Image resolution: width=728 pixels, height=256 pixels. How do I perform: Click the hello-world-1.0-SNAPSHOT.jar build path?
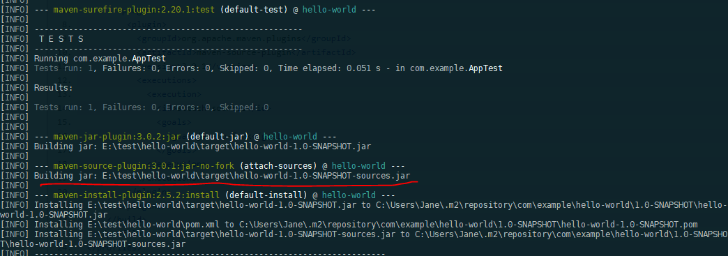point(236,146)
